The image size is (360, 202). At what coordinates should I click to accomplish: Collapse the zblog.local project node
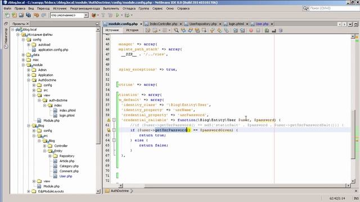pos(13,30)
